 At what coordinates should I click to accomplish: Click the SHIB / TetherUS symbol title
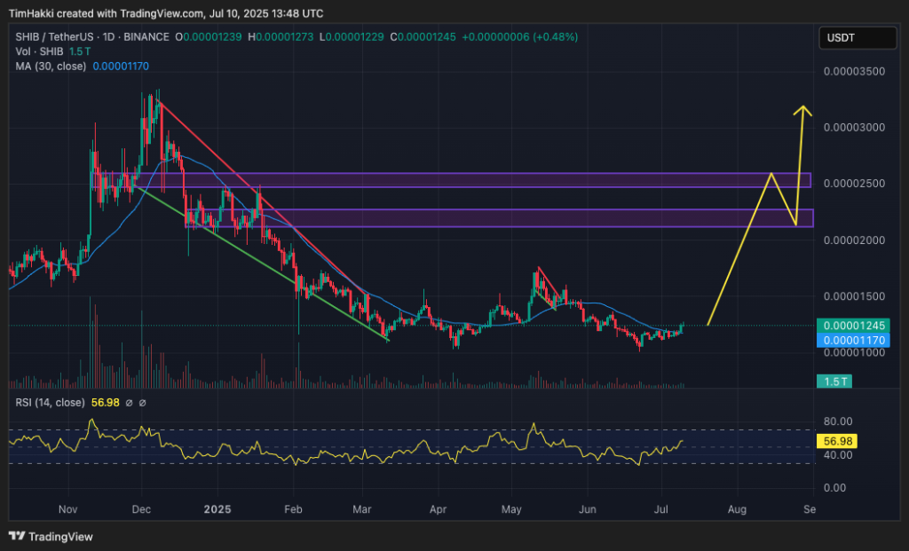pos(52,37)
